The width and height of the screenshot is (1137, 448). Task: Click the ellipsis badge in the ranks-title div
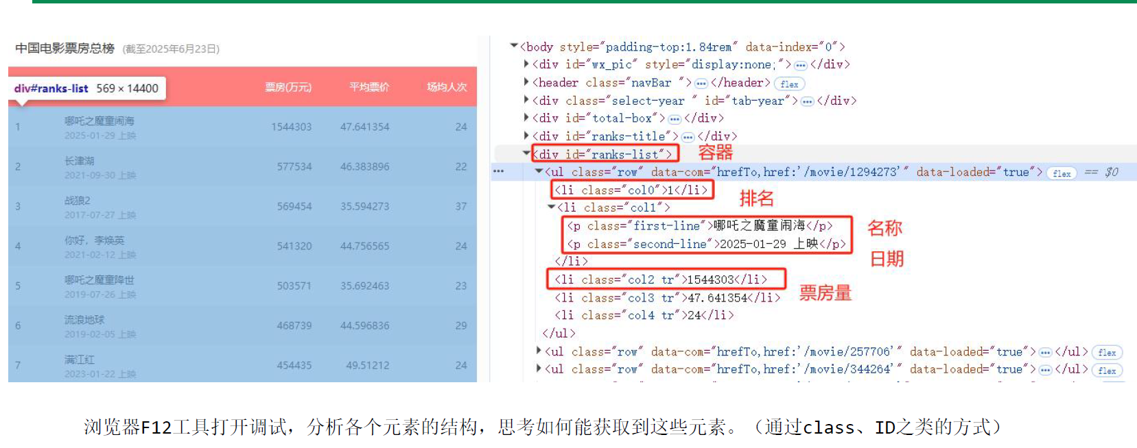[688, 137]
